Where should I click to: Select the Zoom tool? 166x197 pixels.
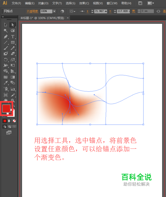(x=13, y=100)
